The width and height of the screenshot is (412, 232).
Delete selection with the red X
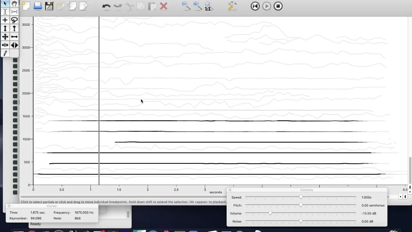pyautogui.click(x=164, y=6)
